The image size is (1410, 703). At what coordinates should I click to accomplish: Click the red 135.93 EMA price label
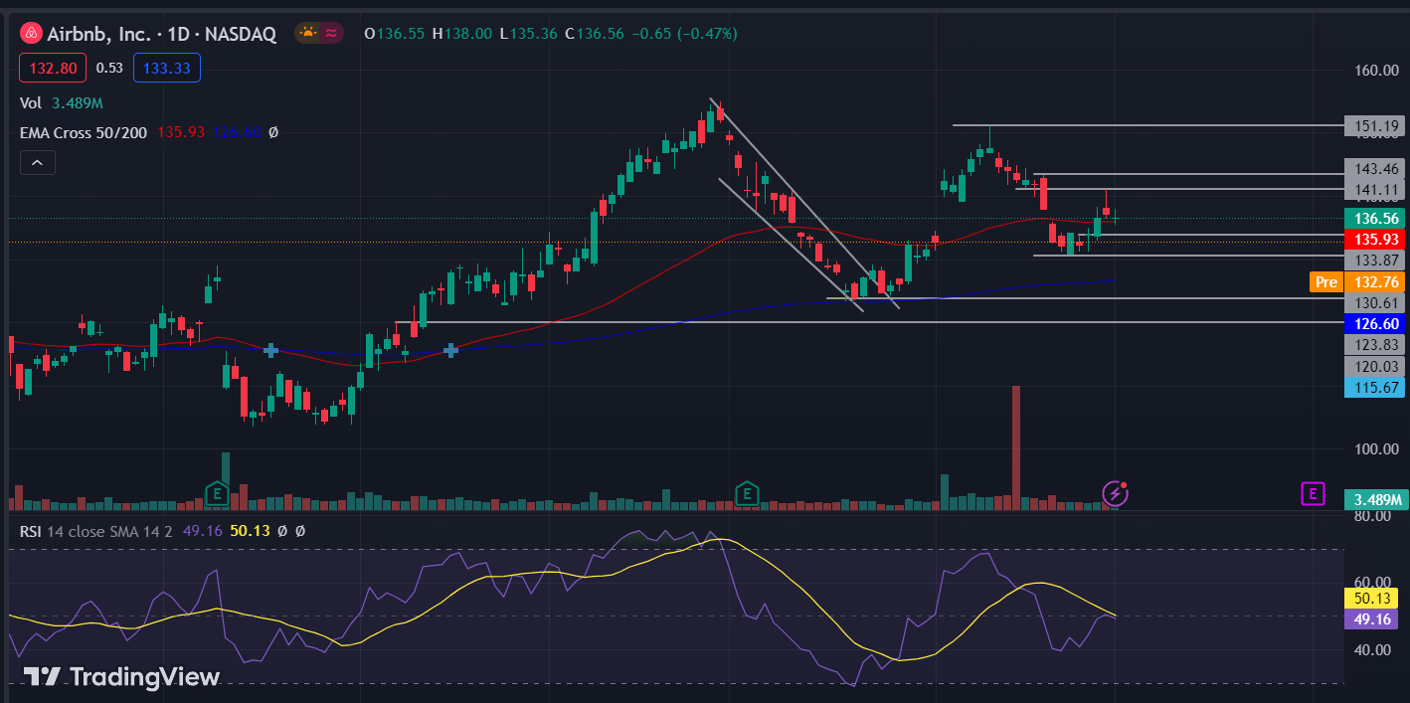pyautogui.click(x=1372, y=239)
